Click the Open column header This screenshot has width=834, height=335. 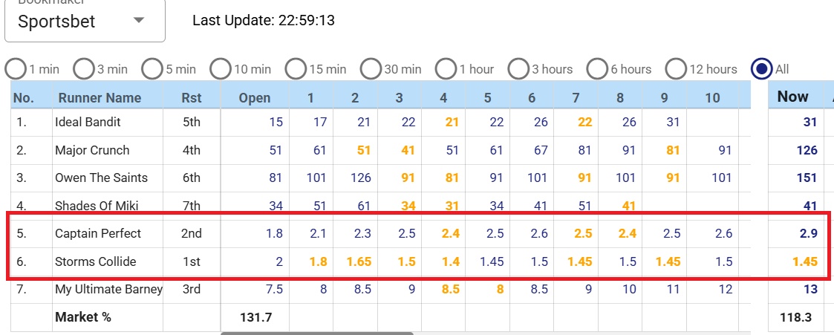tap(255, 97)
